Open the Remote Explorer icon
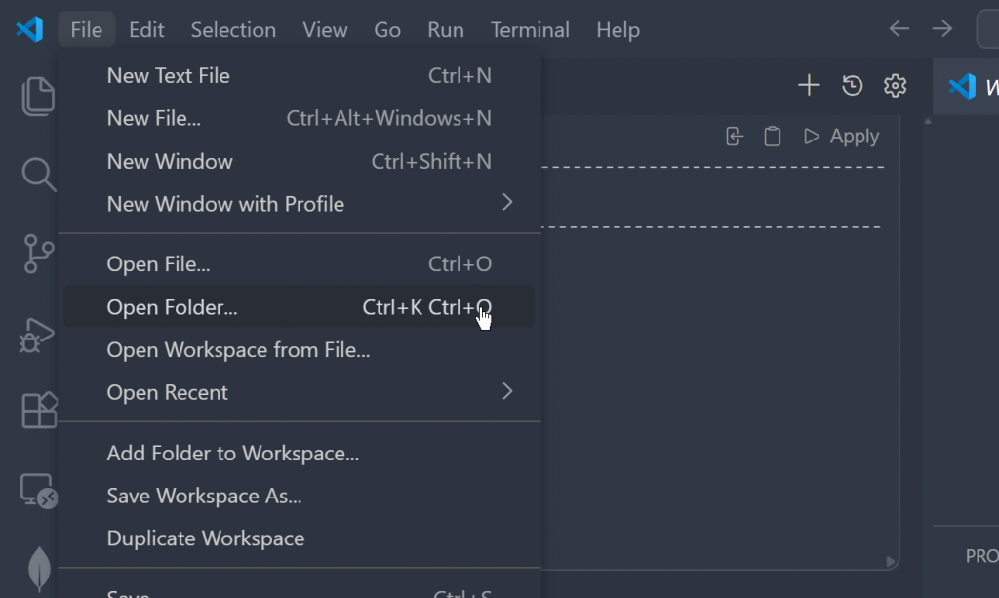Image resolution: width=999 pixels, height=598 pixels. (39, 491)
